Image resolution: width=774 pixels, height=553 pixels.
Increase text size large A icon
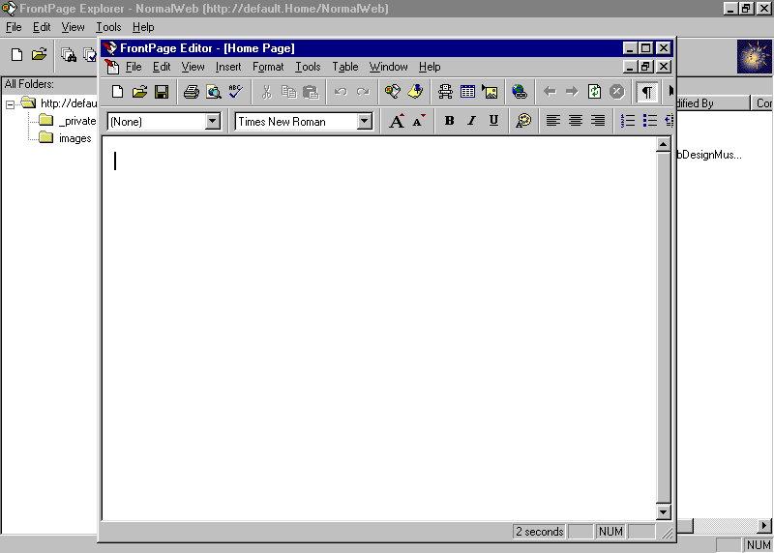click(397, 121)
